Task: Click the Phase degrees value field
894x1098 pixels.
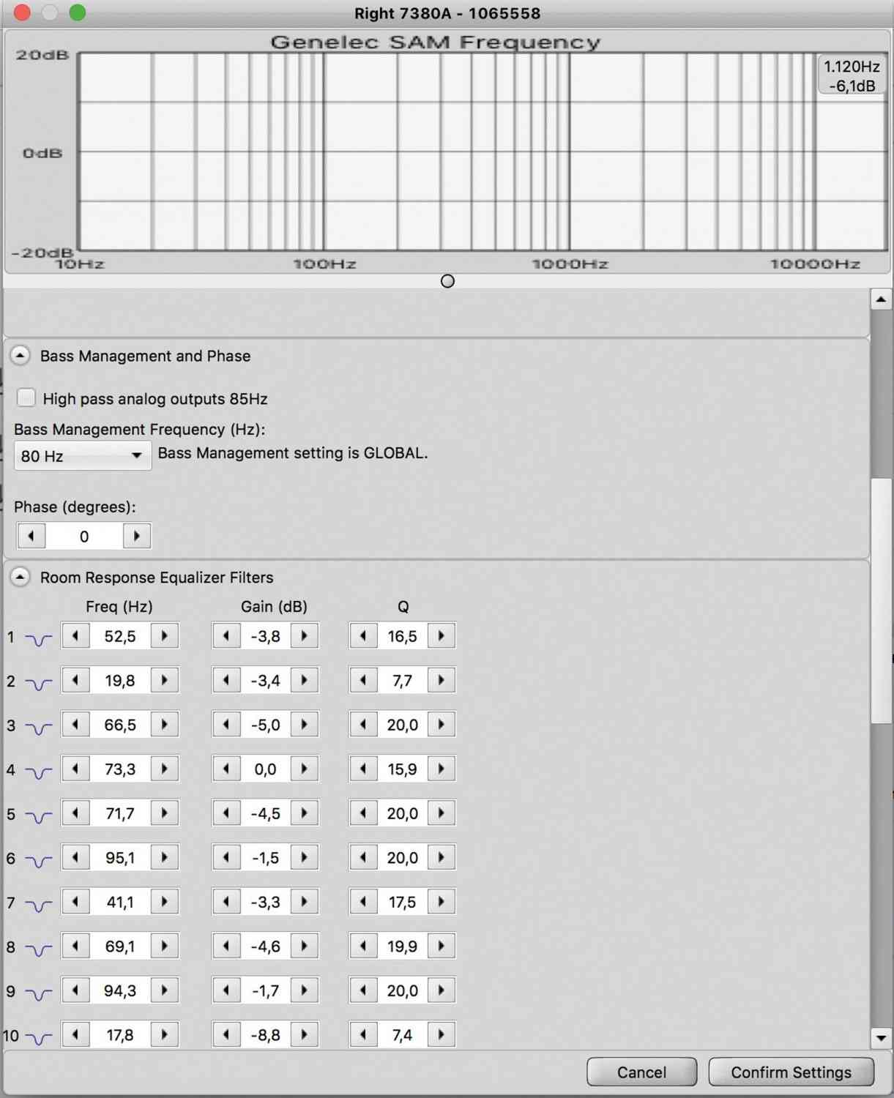Action: [84, 536]
